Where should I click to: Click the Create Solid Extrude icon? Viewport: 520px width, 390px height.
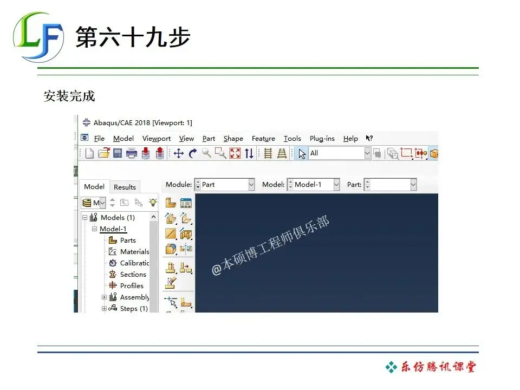[171, 218]
